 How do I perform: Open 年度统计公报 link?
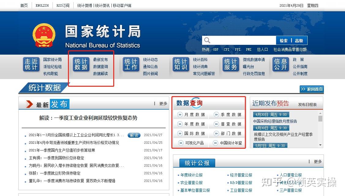point(191,175)
